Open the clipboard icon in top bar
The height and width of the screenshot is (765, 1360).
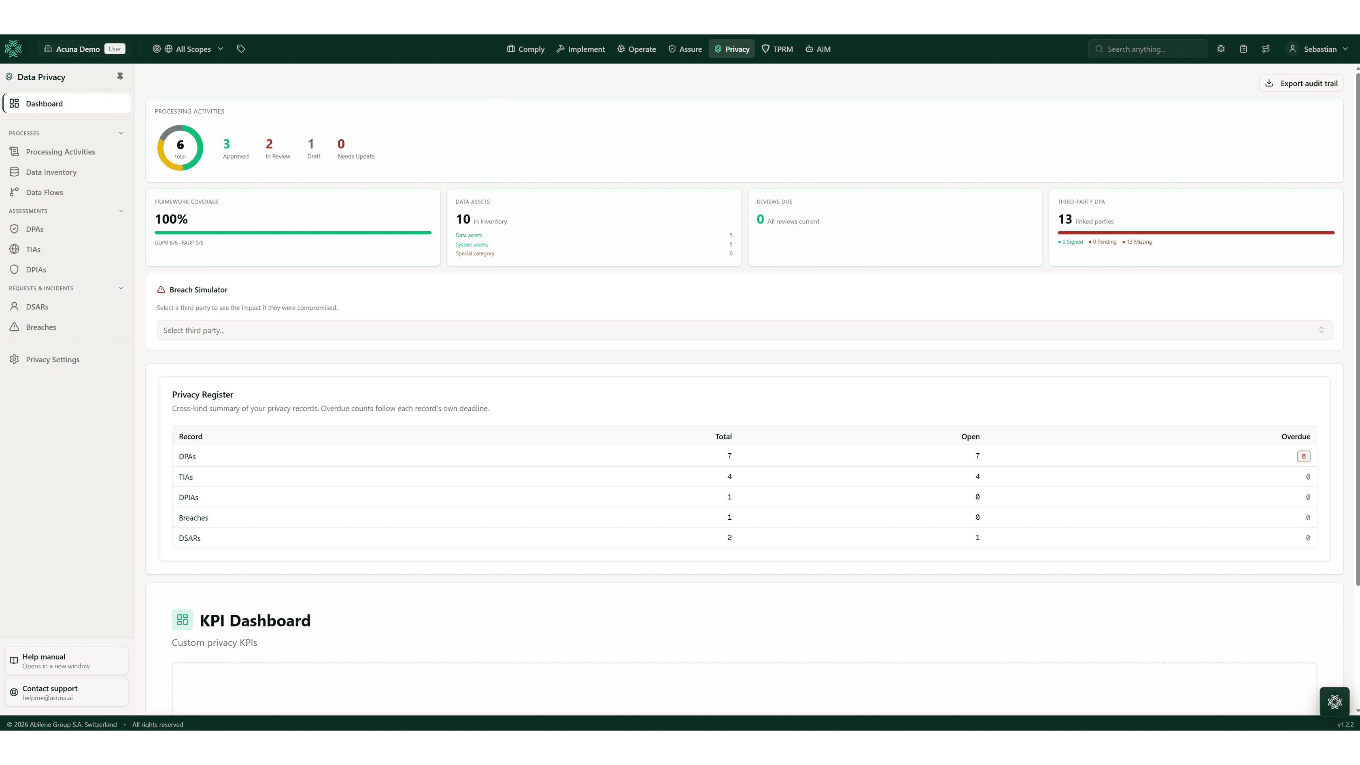pos(1243,49)
